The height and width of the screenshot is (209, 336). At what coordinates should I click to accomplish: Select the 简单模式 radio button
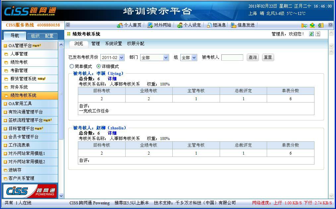coord(72,66)
